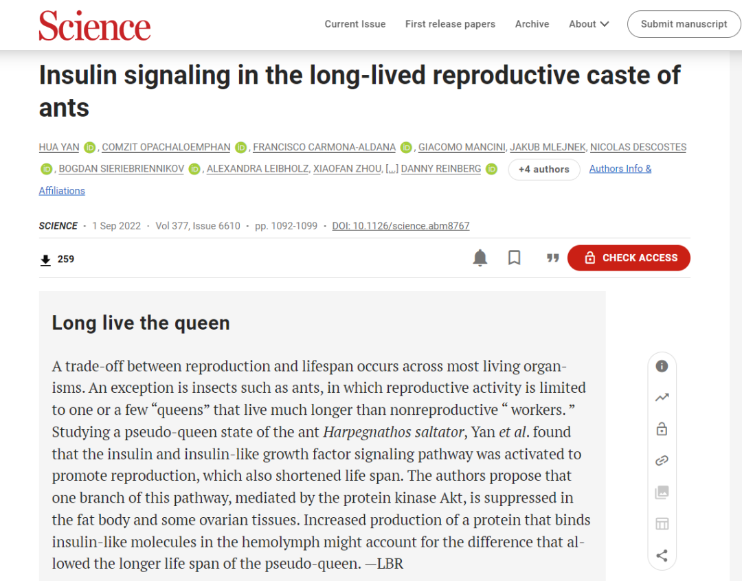Viewport: 742px width, 581px height.
Task: Open the cite quotation-marks icon
Action: point(552,258)
